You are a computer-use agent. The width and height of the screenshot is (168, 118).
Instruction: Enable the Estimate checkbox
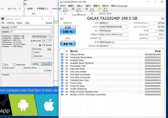(x=33, y=56)
